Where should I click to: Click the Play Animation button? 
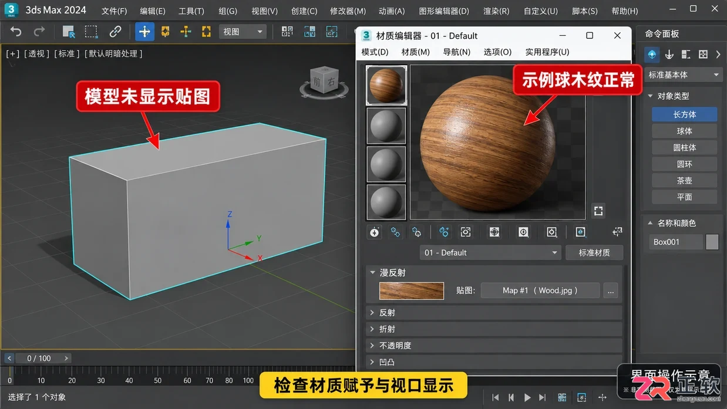click(527, 397)
